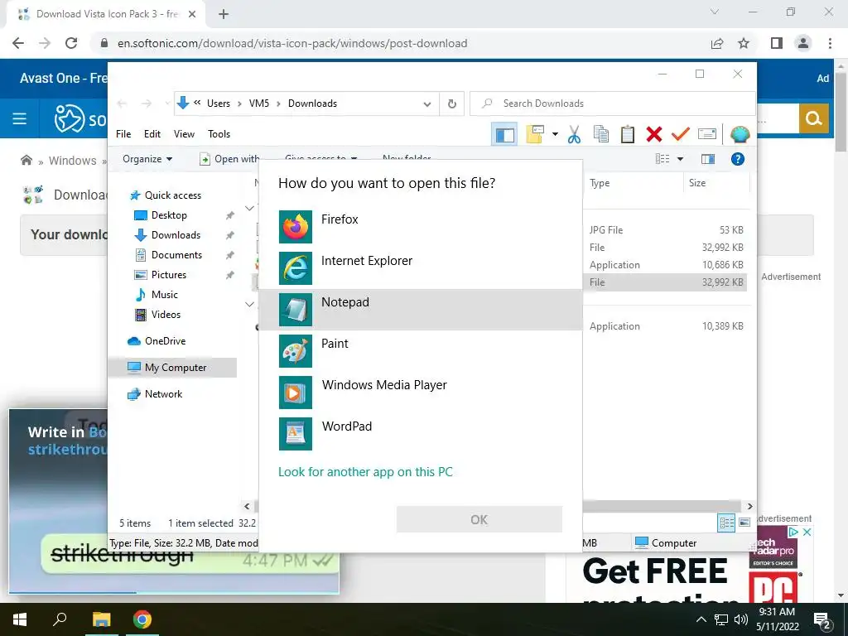Viewport: 848px width, 636px height.
Task: Choose Firefox to open the file
Action: [x=421, y=227]
